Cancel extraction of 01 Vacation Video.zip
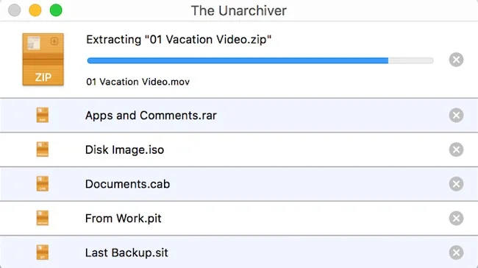This screenshot has height=268, width=478. [456, 60]
